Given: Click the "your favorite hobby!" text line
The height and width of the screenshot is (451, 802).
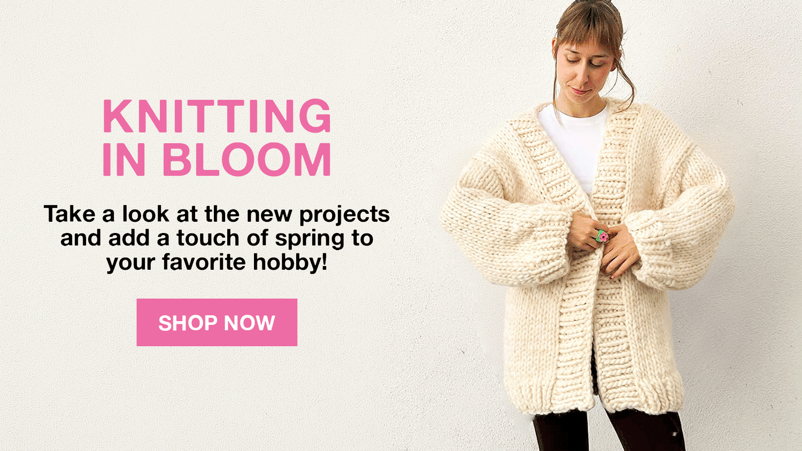Looking at the screenshot, I should pyautogui.click(x=217, y=262).
